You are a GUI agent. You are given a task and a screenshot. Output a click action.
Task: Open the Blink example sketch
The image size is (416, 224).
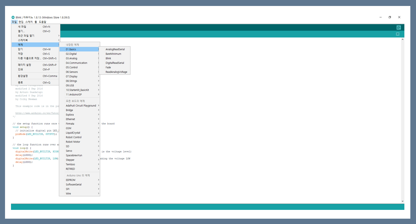115,58
